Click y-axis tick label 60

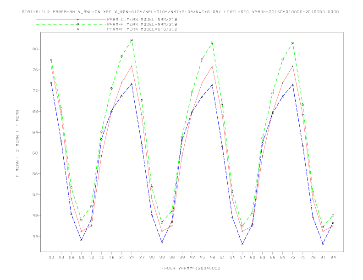[x=35, y=153]
